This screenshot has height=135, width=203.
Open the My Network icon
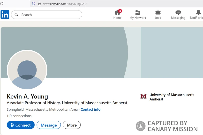pos(138,12)
